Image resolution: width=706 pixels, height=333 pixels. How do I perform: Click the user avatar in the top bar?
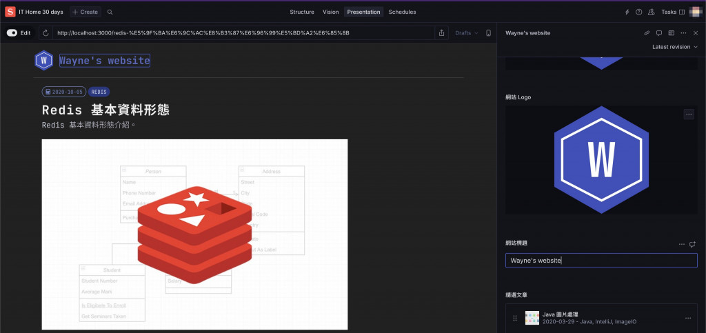point(696,12)
